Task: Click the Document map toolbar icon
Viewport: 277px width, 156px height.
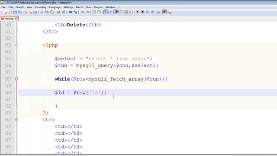Action: click(x=126, y=12)
